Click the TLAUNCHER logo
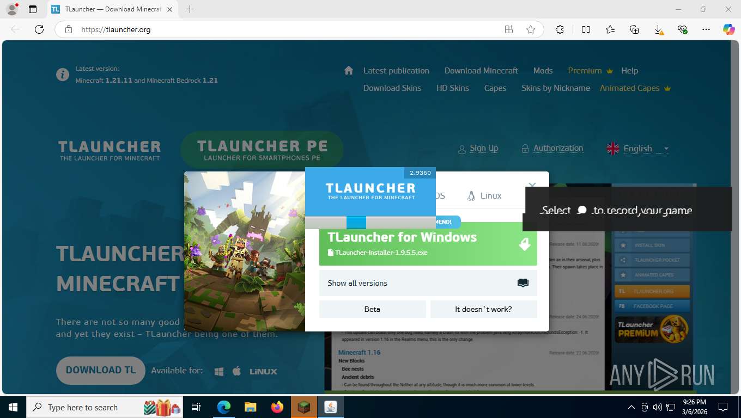Viewport: 741px width, 418px height. coord(110,150)
